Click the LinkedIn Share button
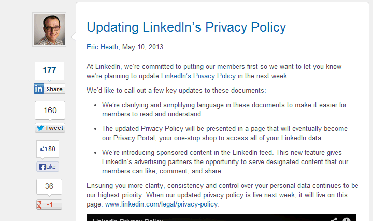Screen dimensions: 373x221 (x=49, y=89)
